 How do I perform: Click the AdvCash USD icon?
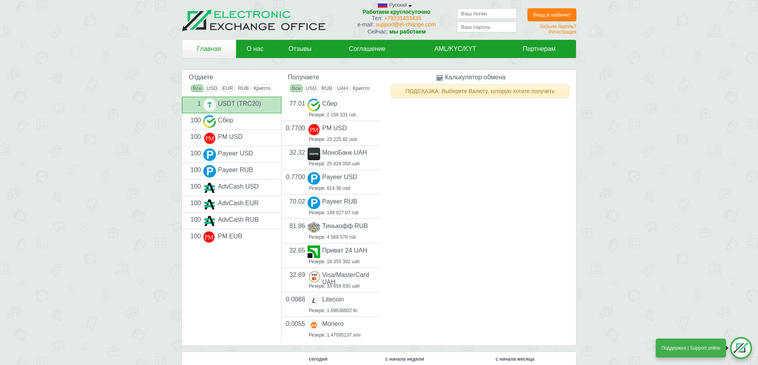pyautogui.click(x=209, y=188)
